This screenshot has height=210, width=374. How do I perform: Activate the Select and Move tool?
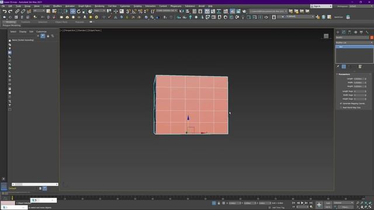[72, 11]
